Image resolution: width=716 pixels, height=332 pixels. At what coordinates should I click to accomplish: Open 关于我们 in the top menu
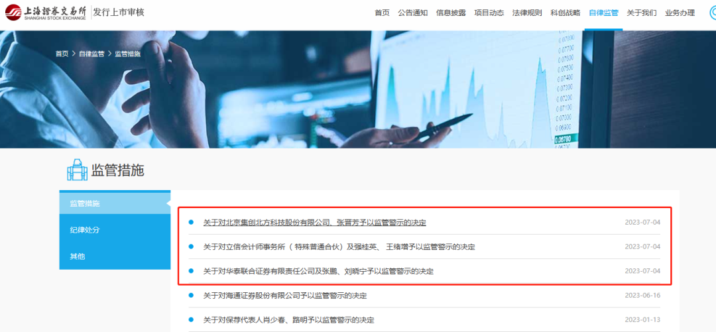click(x=642, y=13)
